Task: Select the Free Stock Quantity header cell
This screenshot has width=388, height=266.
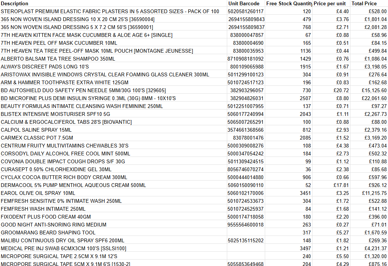Action: click(x=289, y=3)
